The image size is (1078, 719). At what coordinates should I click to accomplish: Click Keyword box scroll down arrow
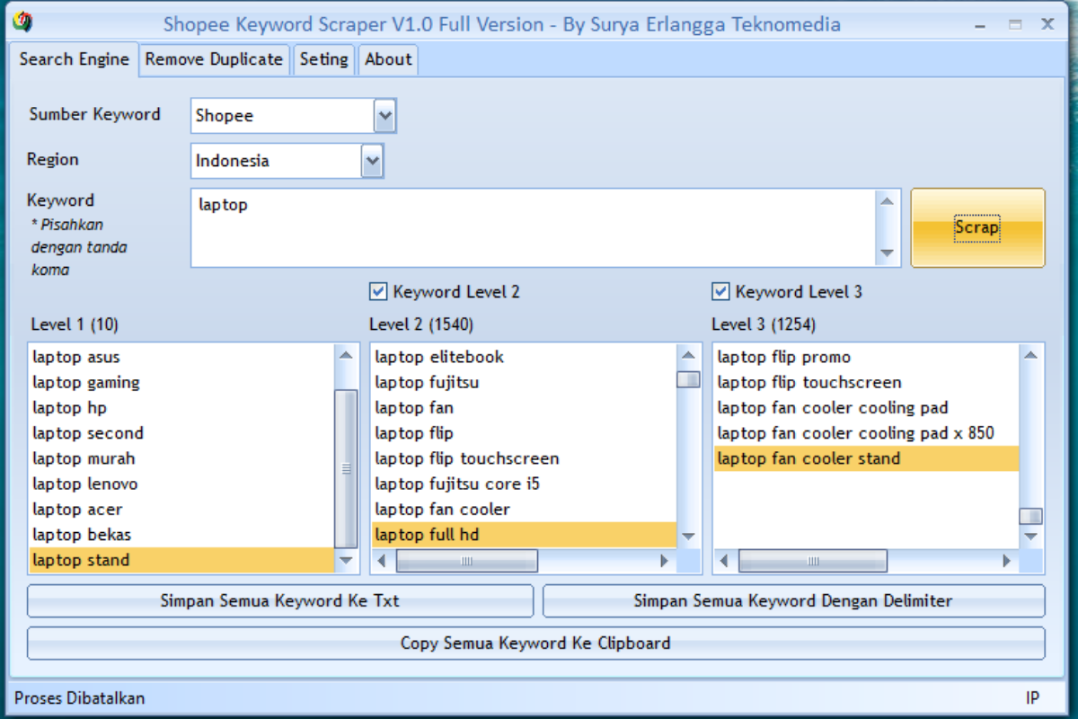tap(888, 254)
